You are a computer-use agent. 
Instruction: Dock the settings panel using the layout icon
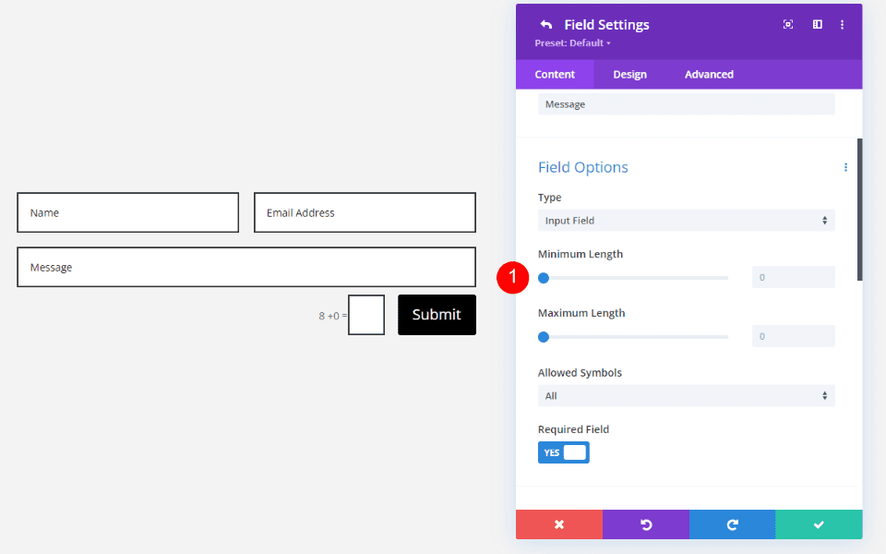[817, 24]
